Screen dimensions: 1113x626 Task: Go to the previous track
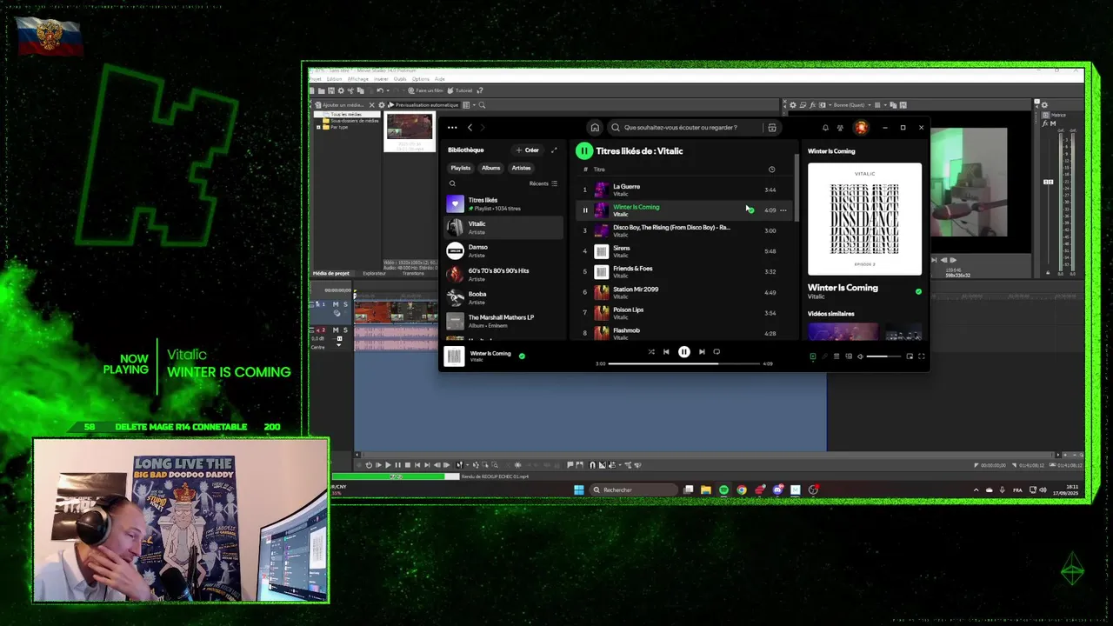666,352
